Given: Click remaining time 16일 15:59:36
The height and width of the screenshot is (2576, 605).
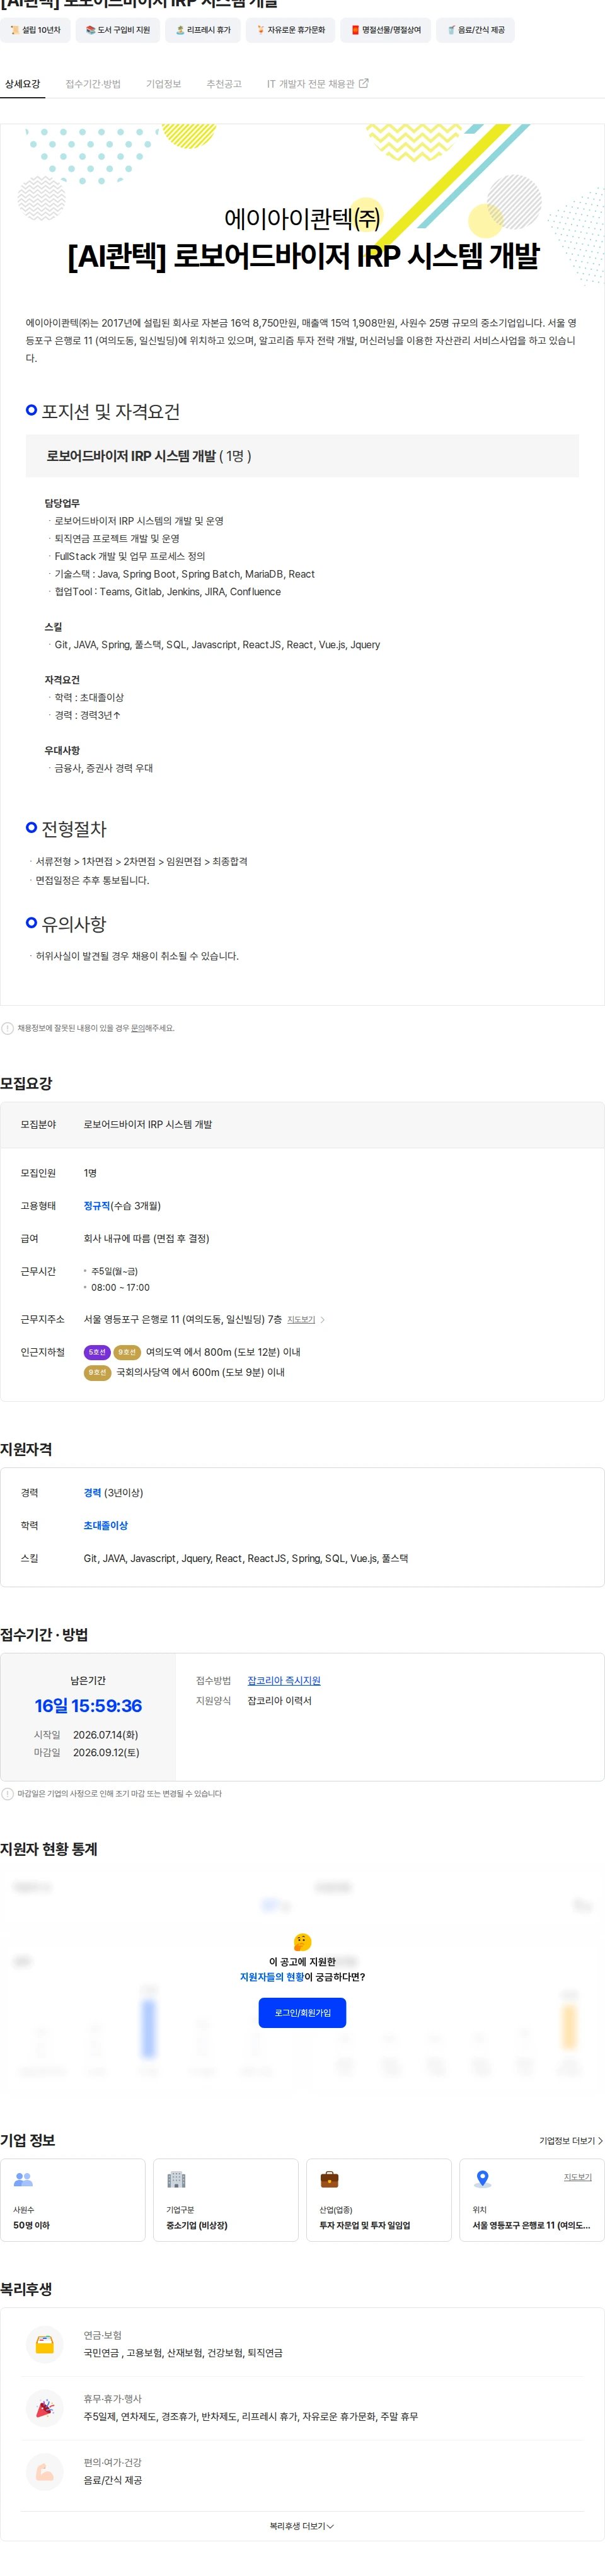Looking at the screenshot, I should point(88,1706).
